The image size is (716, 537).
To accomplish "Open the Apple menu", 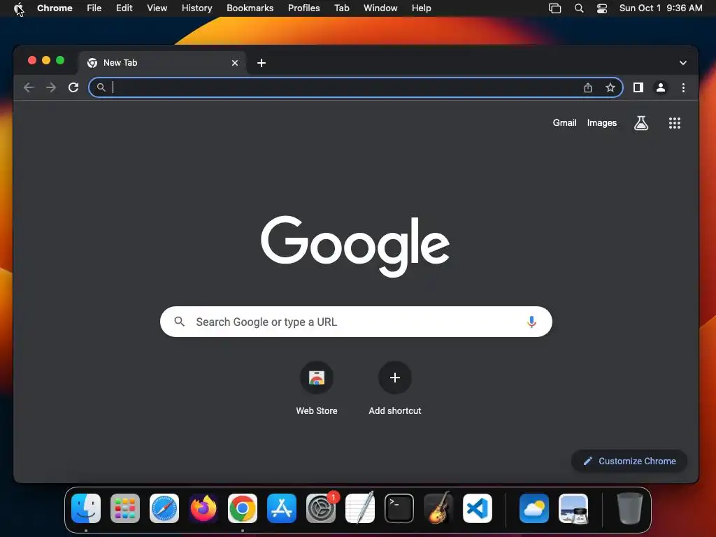I will click(x=19, y=8).
